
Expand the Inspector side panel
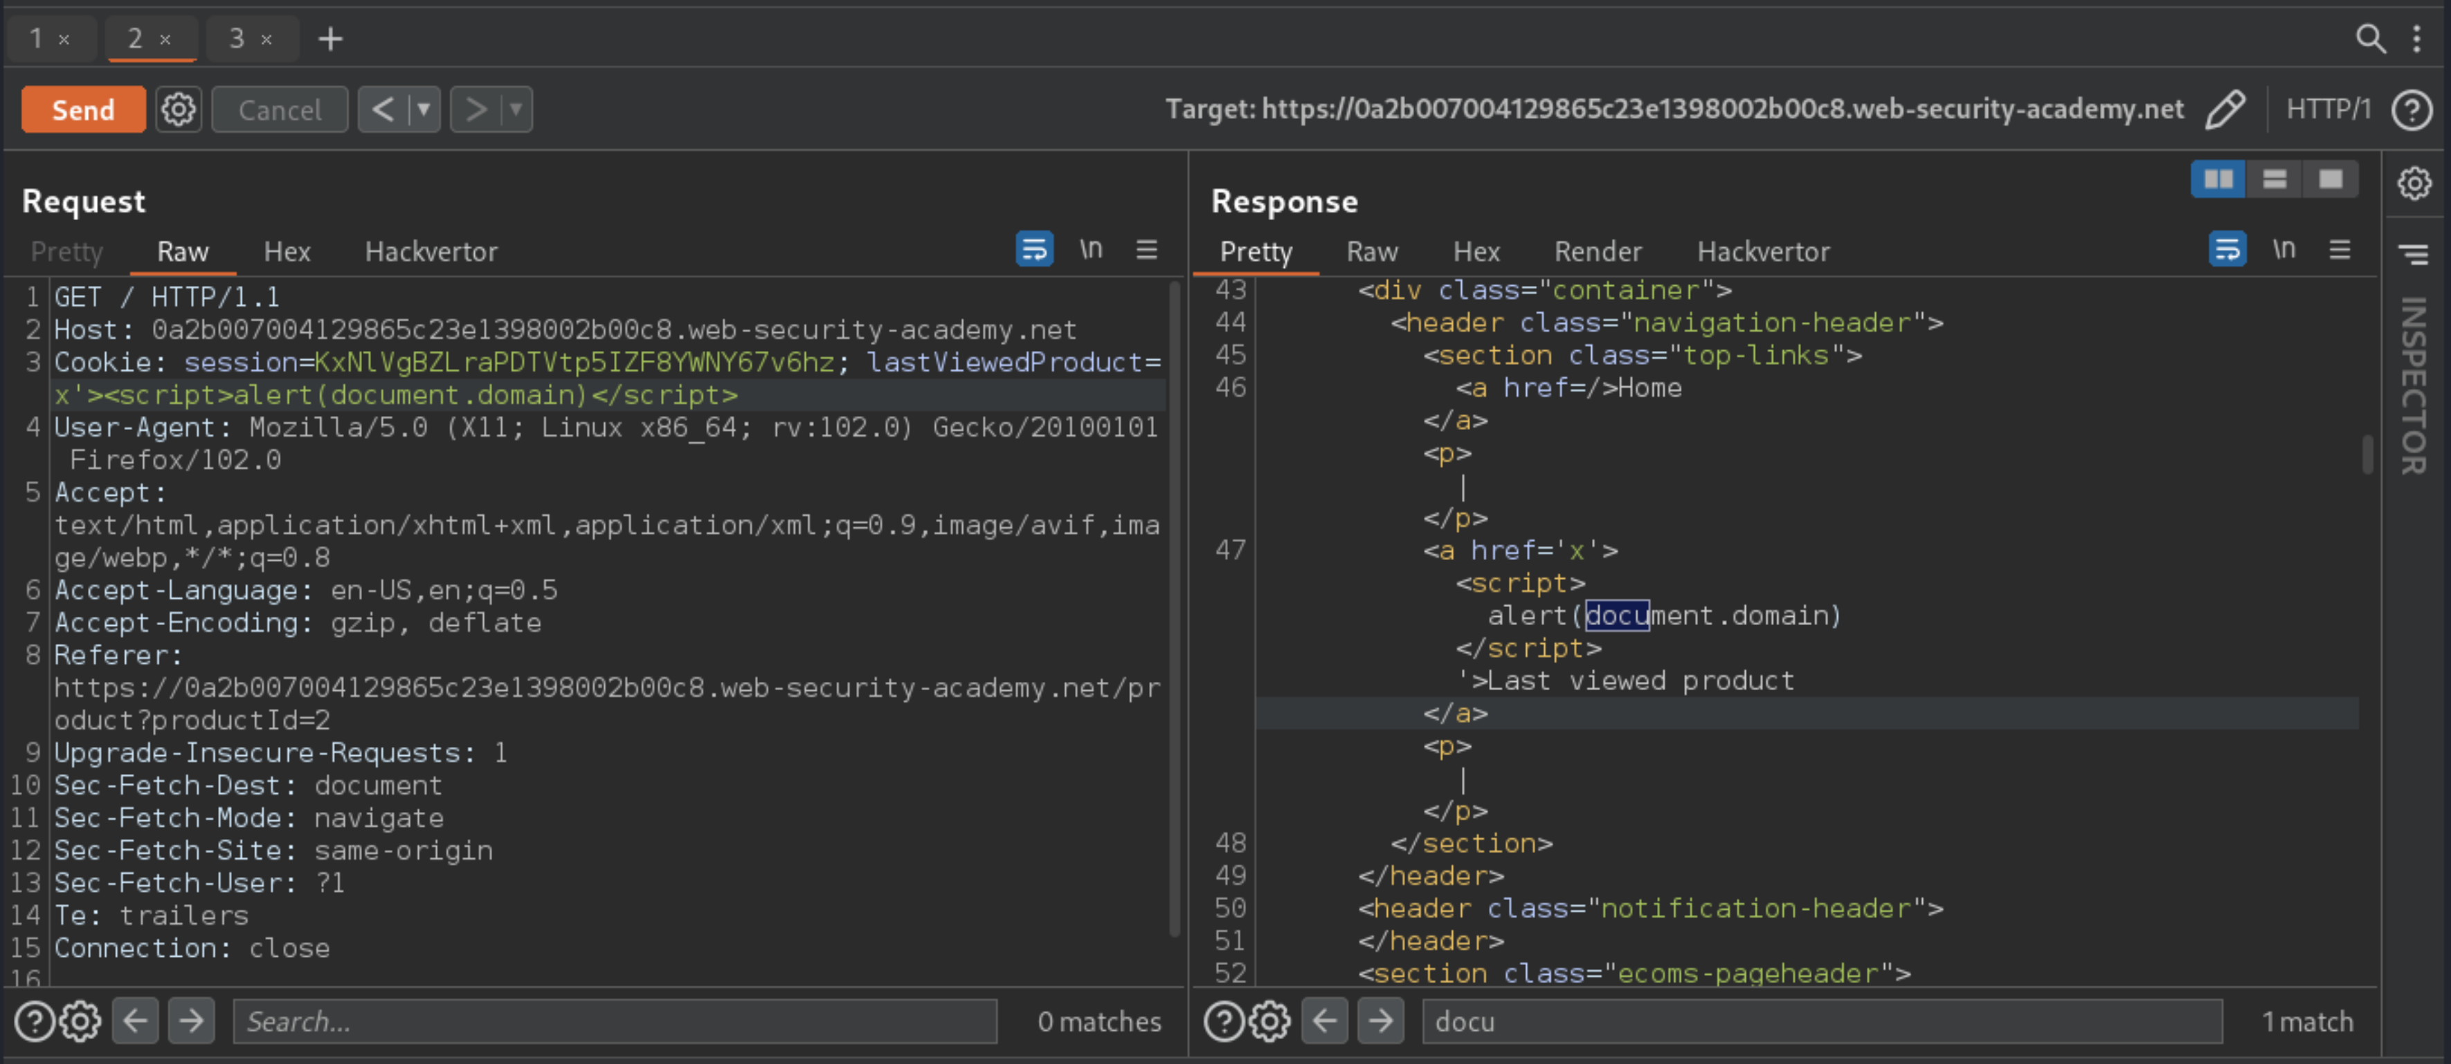2414,386
